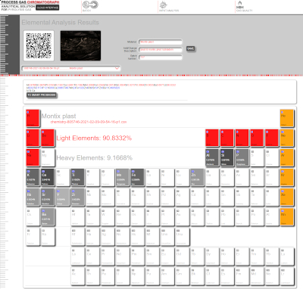This screenshot has width=303, height=289.
Task: Open the Input Analysis gear icon
Action: pos(164,5)
